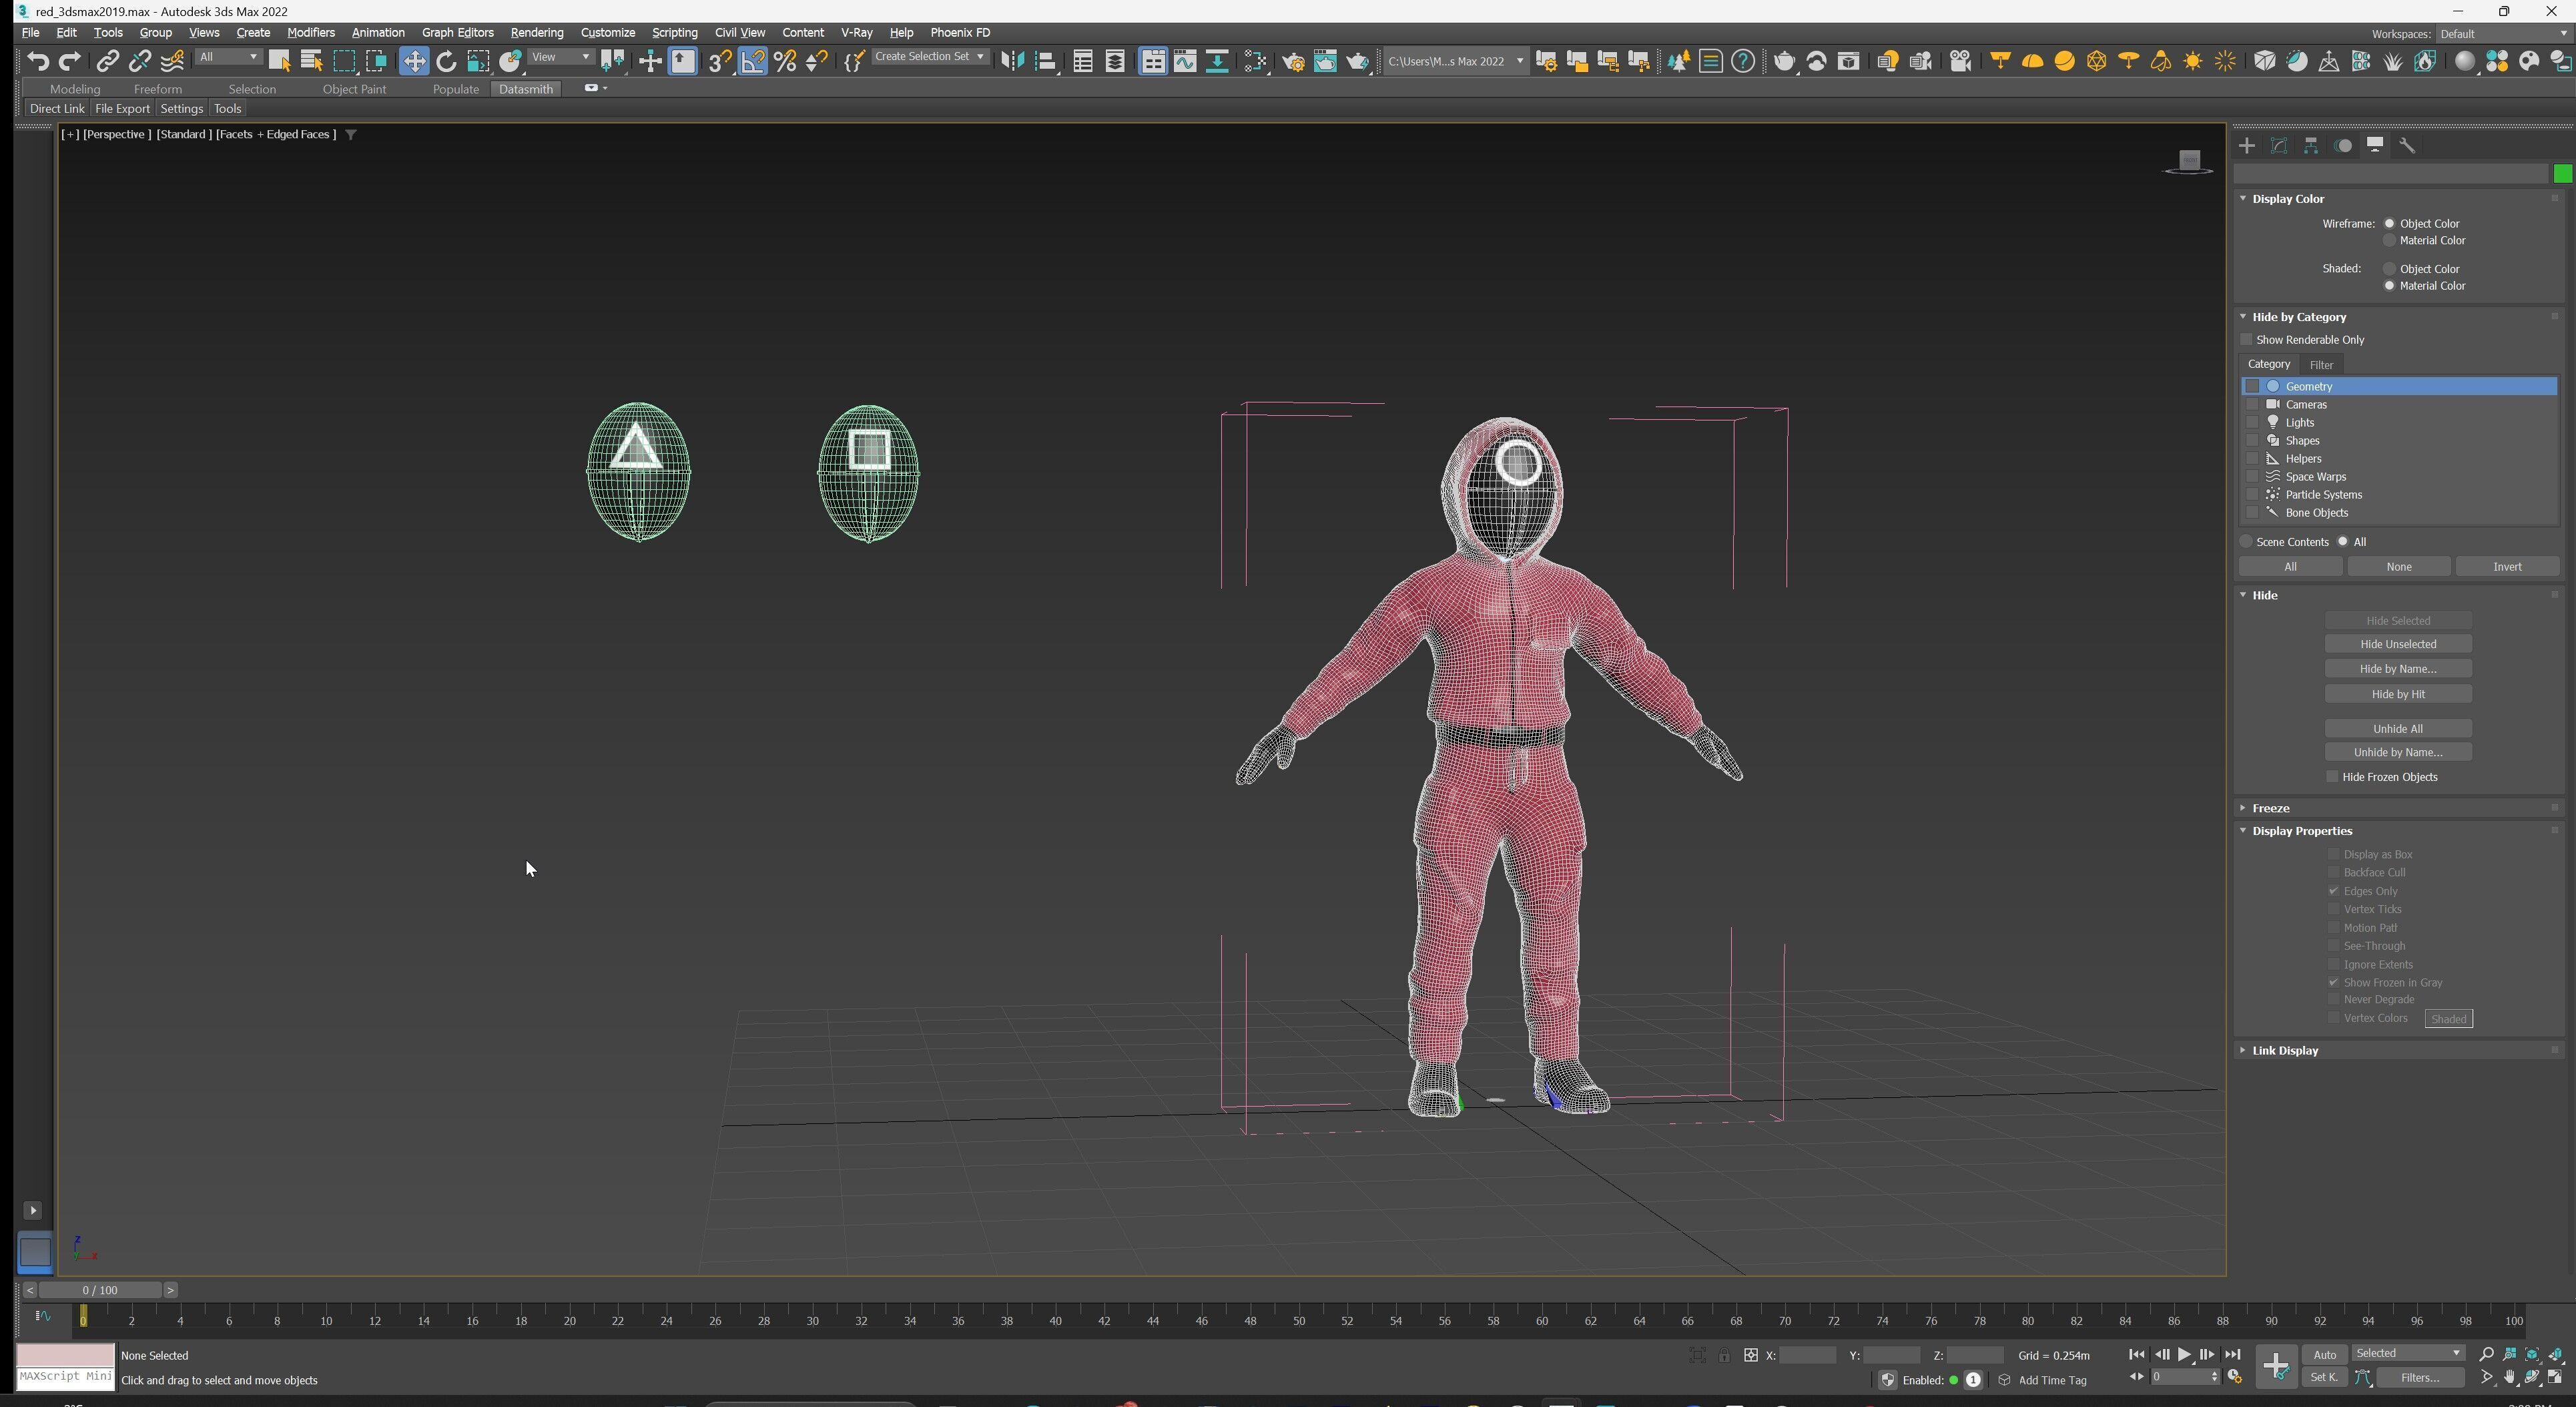Viewport: 2576px width, 1407px height.
Task: Enable Show Renderable Only checkbox
Action: point(2247,340)
